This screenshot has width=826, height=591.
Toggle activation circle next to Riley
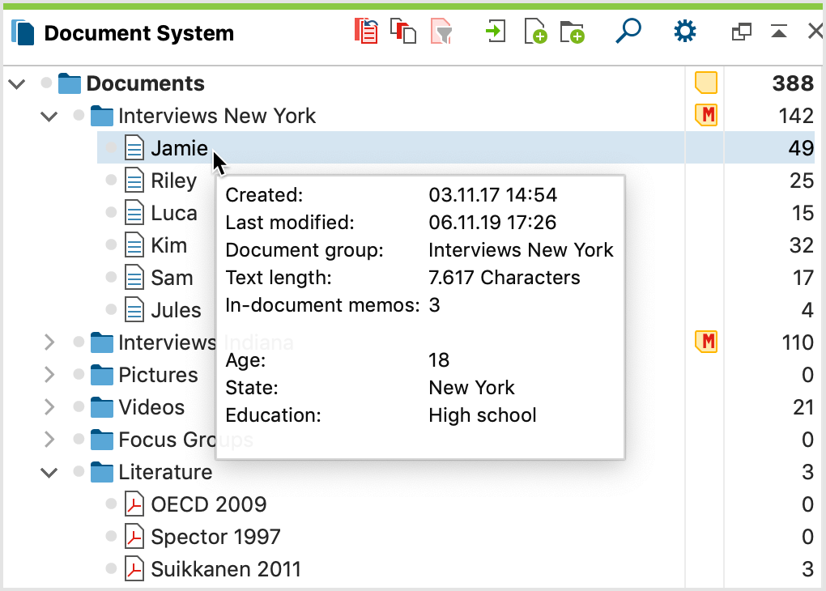click(111, 181)
